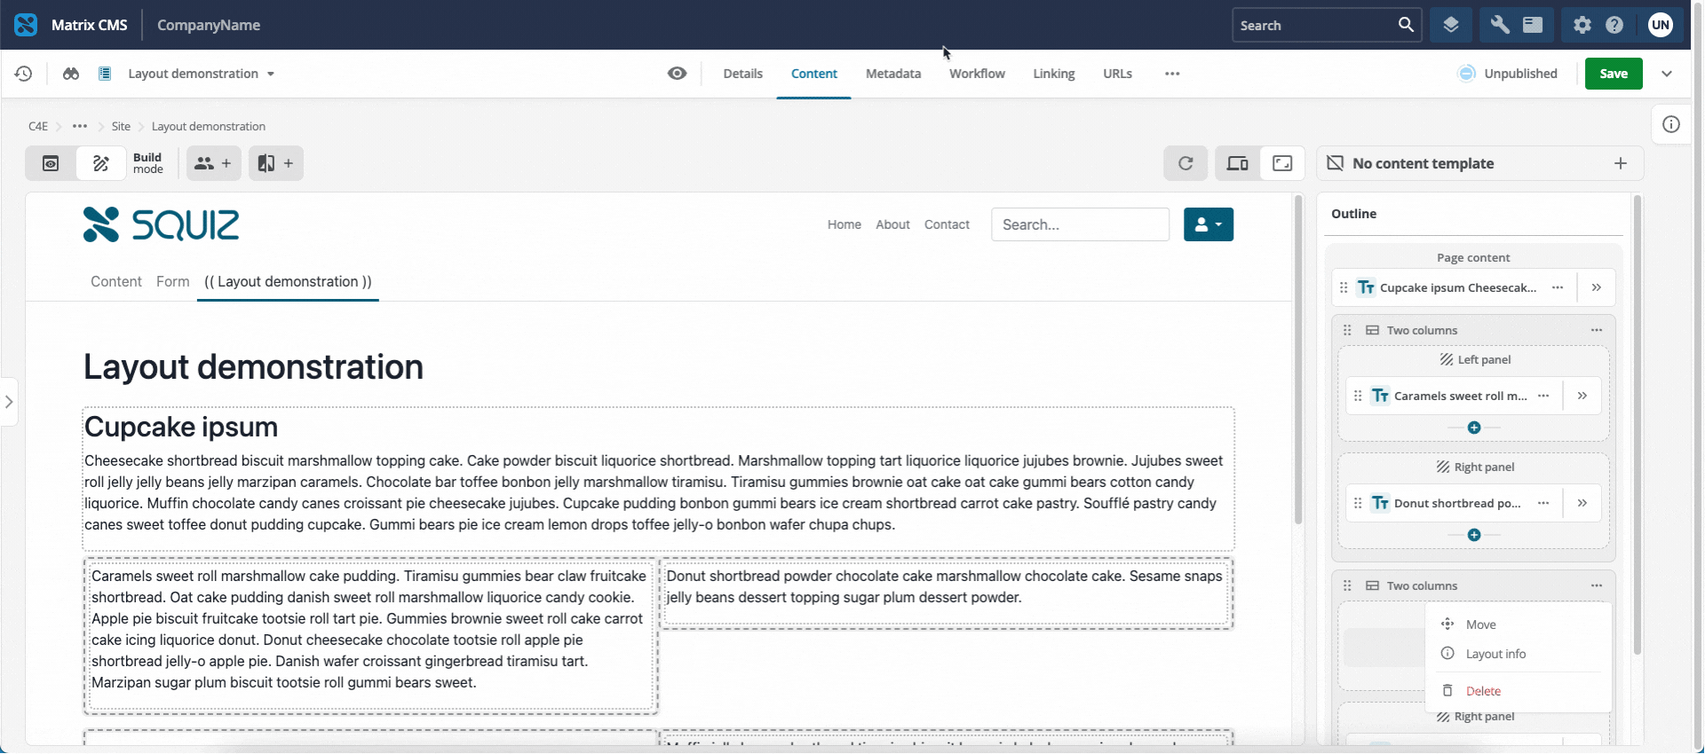Click the info icon on right edge
1705x754 pixels.
(1671, 124)
